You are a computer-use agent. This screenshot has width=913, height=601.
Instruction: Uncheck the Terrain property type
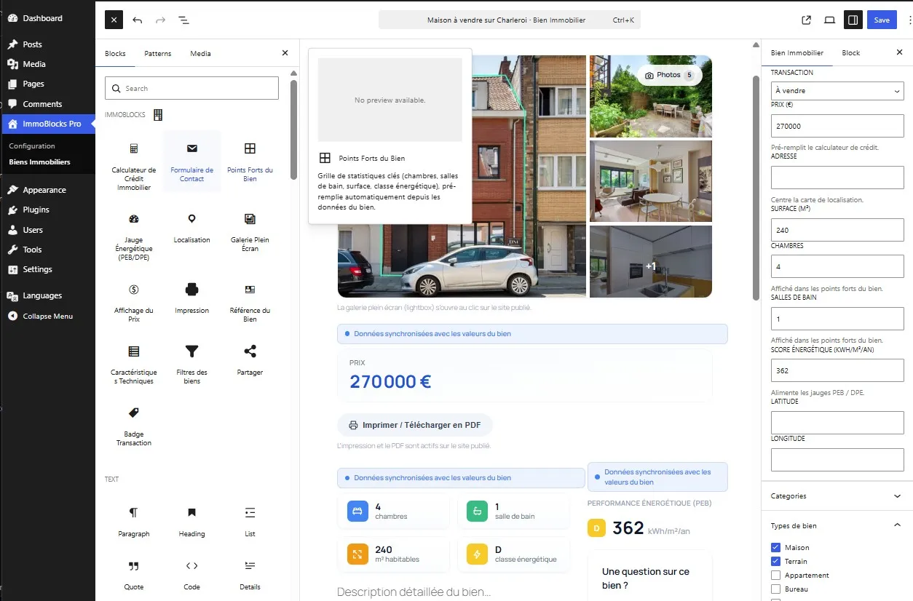(x=775, y=561)
